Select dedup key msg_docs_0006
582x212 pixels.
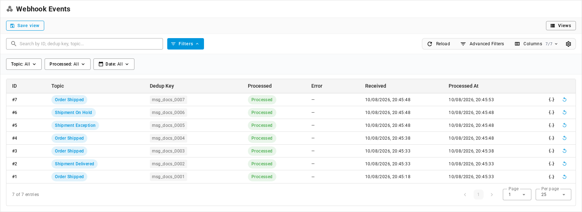(x=168, y=113)
